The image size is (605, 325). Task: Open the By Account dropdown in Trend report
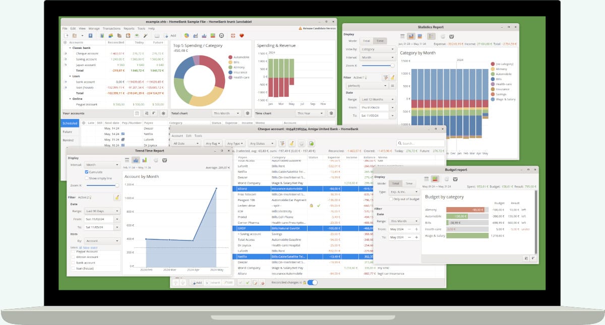[x=102, y=241]
